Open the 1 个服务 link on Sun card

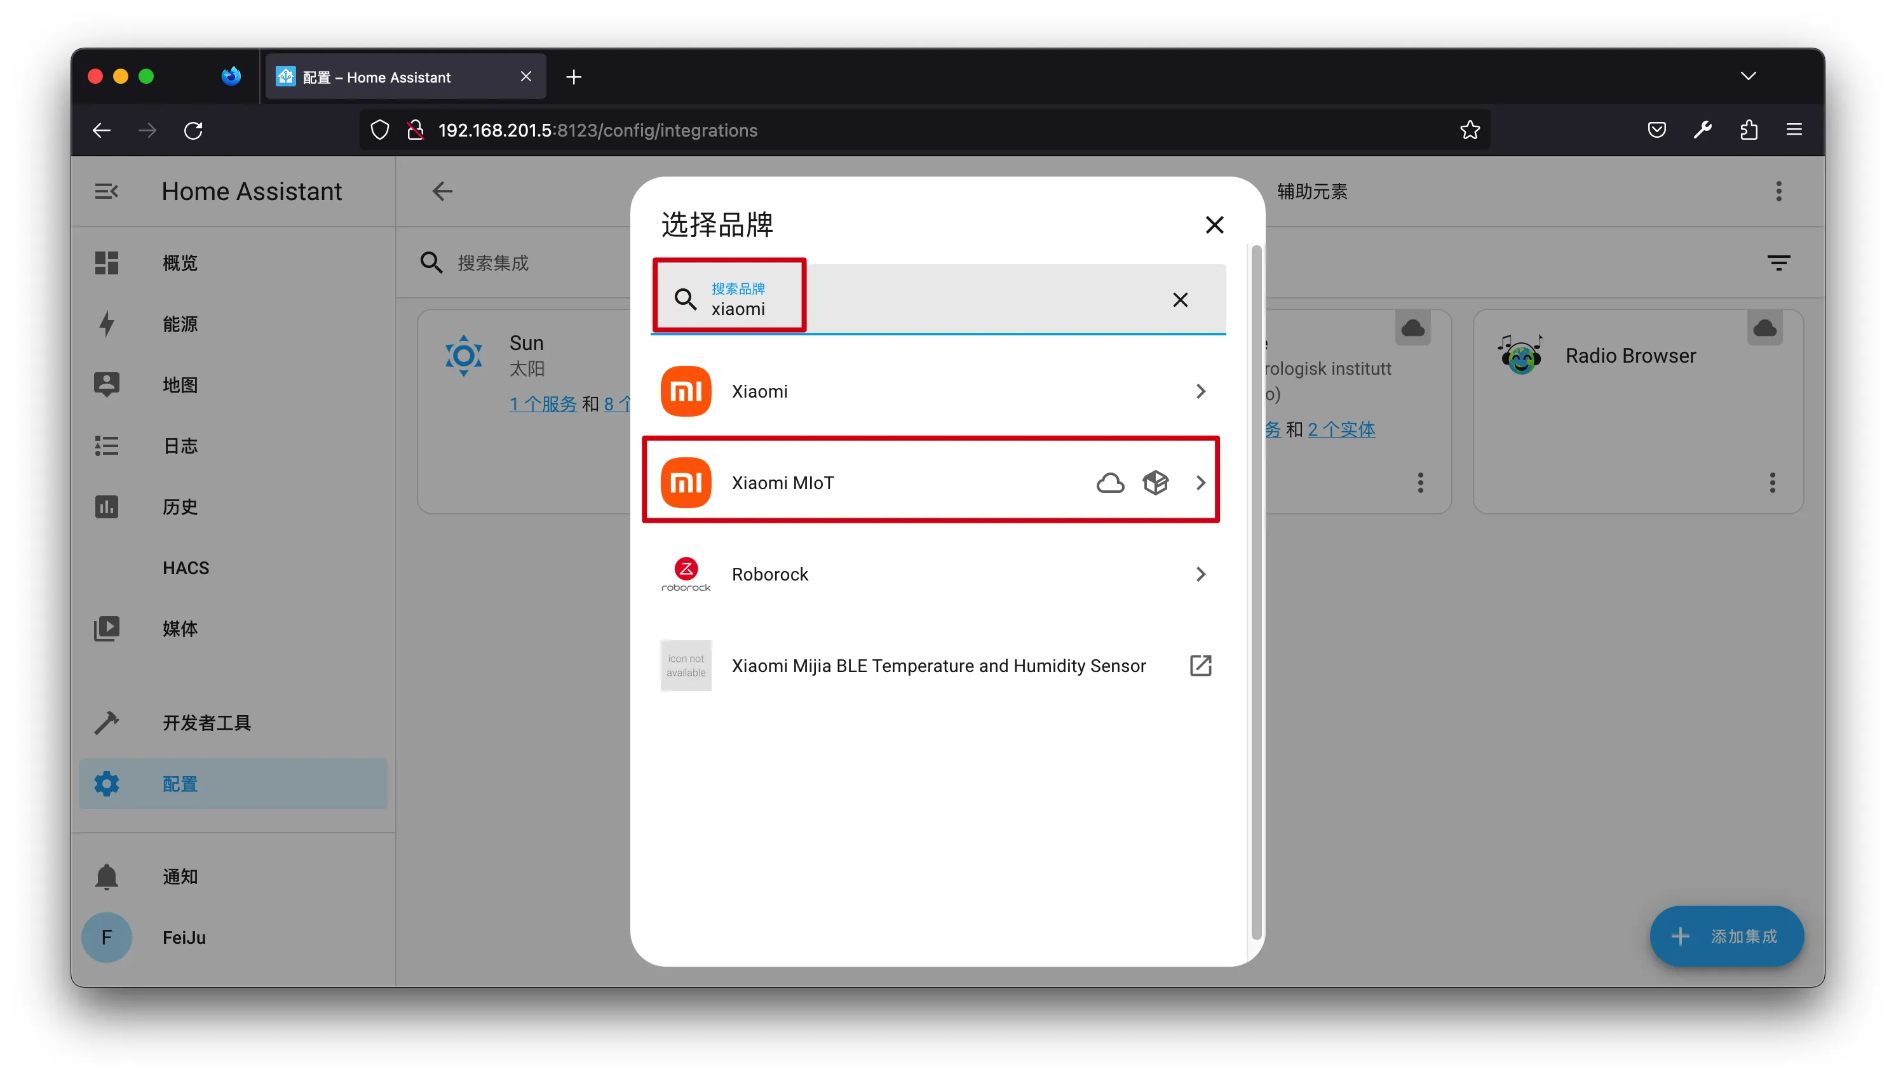(543, 404)
